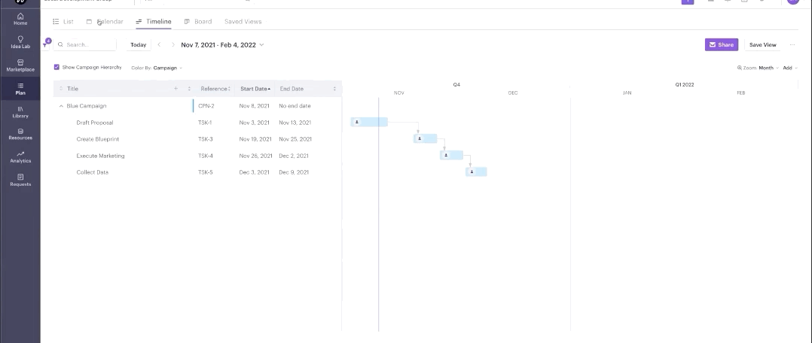Open the three-dot more options menu
Screen dimensions: 812x343
pos(792,45)
